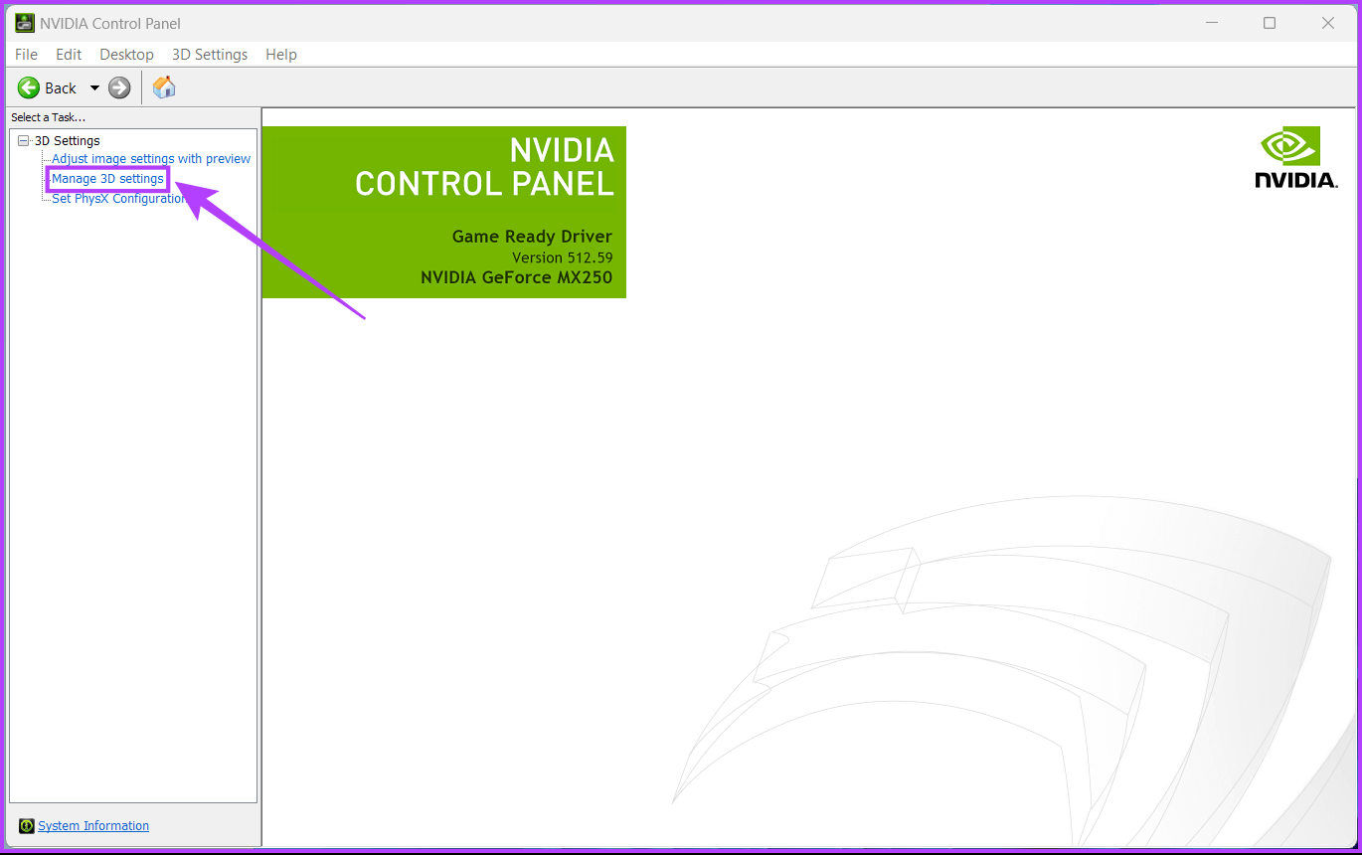Go to the Home page icon

[164, 87]
